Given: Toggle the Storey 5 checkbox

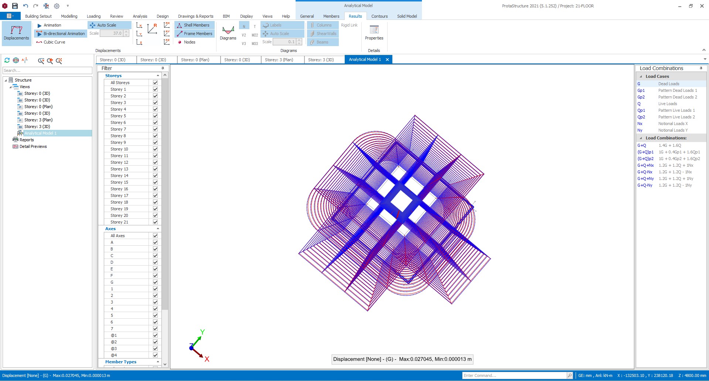Looking at the screenshot, I should pos(155,116).
